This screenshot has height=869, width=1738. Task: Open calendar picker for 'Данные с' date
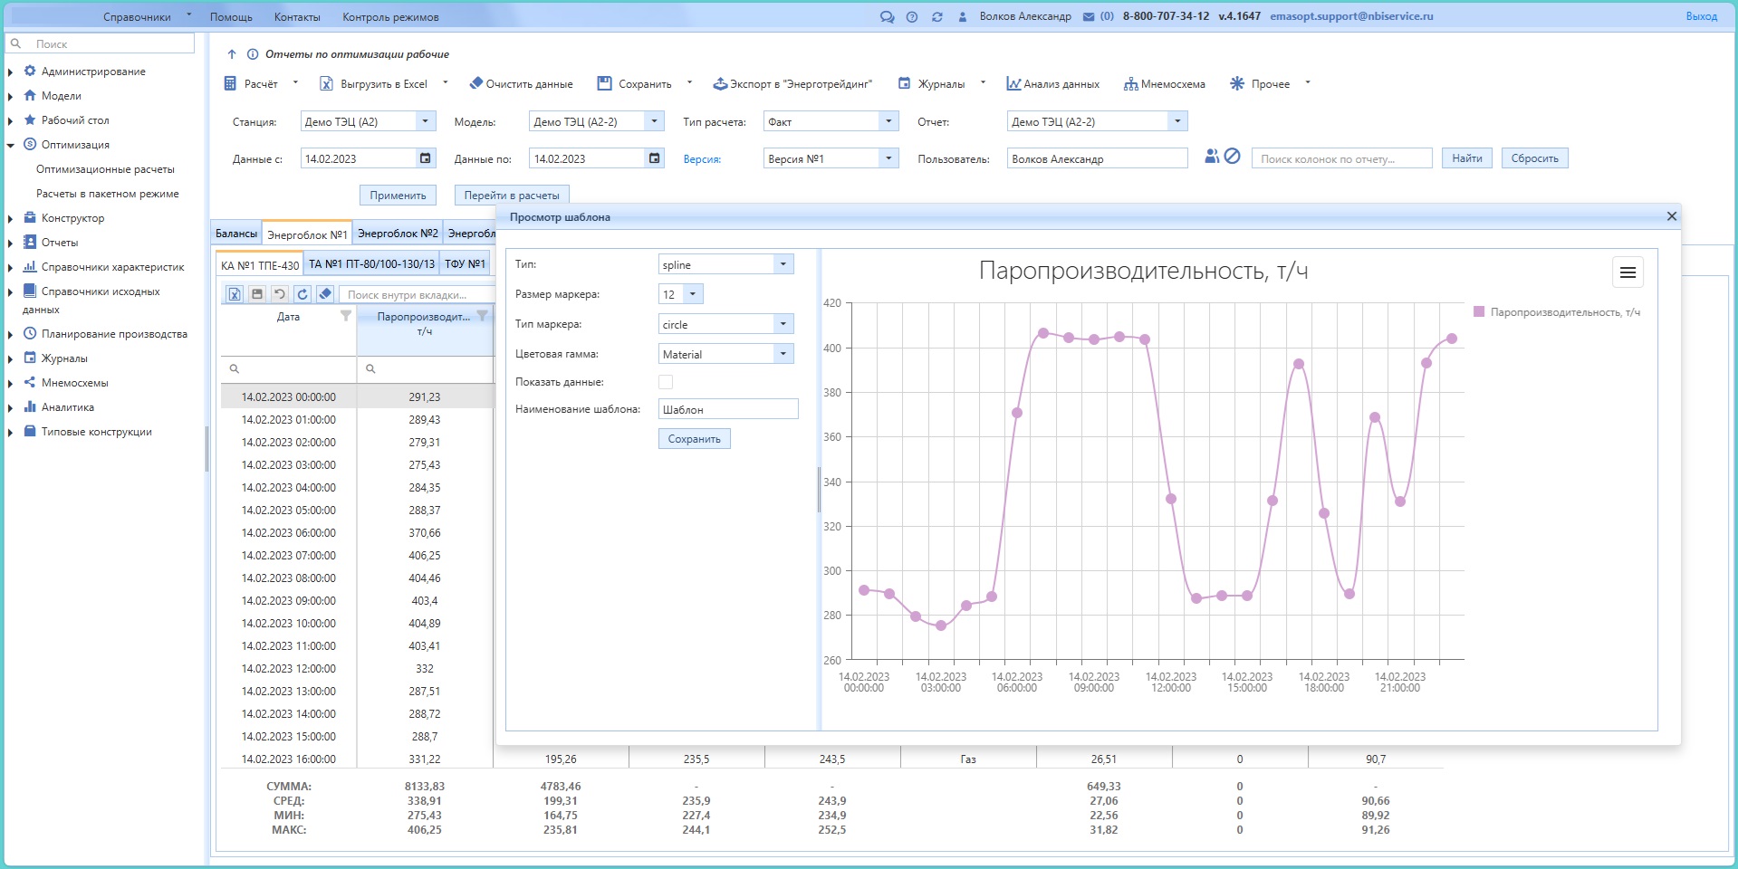tap(425, 158)
